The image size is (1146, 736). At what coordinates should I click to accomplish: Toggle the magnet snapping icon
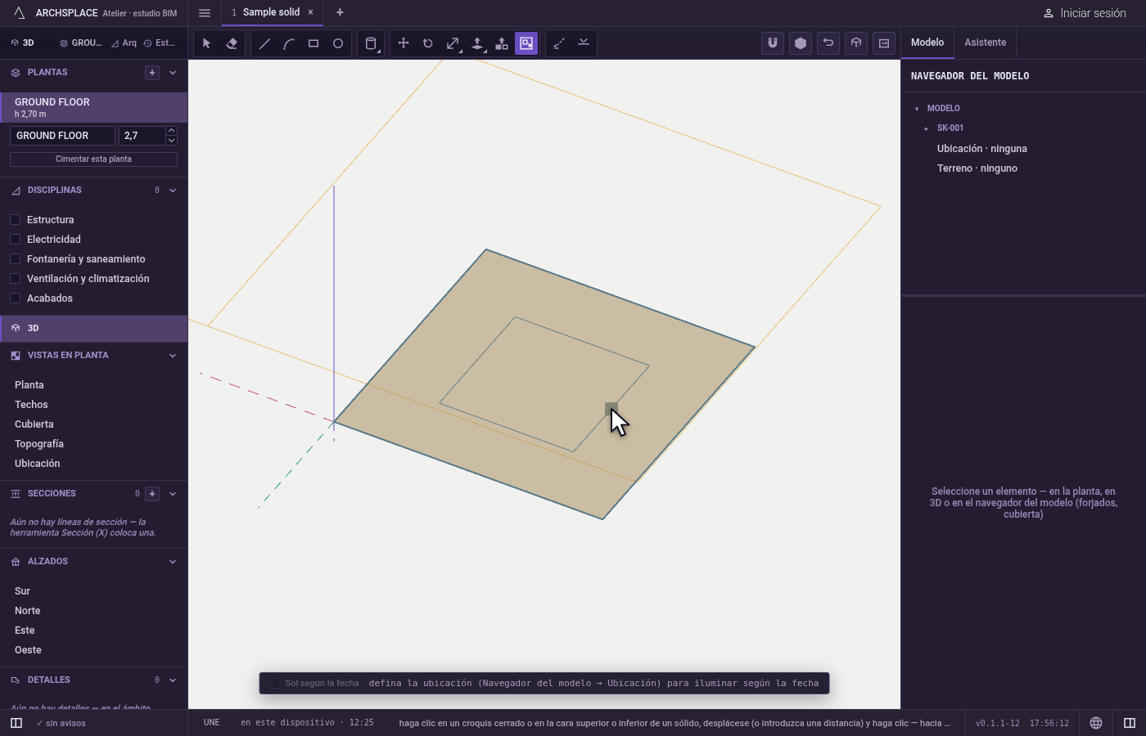point(773,43)
